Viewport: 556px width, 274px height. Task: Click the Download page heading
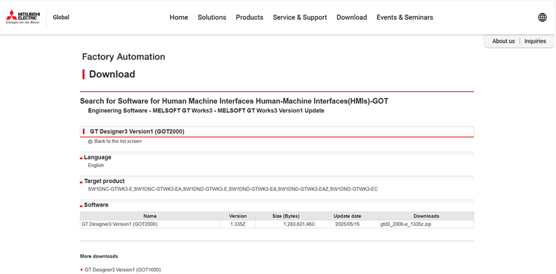pos(112,74)
